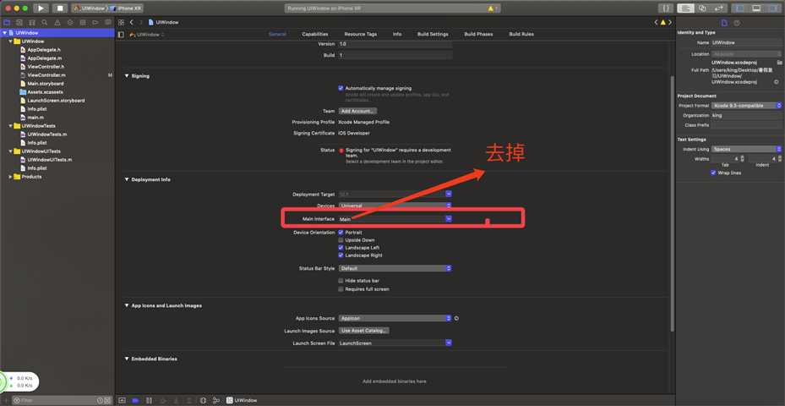This screenshot has width=785, height=406.
Task: Run the project with the Play button
Action: click(41, 8)
